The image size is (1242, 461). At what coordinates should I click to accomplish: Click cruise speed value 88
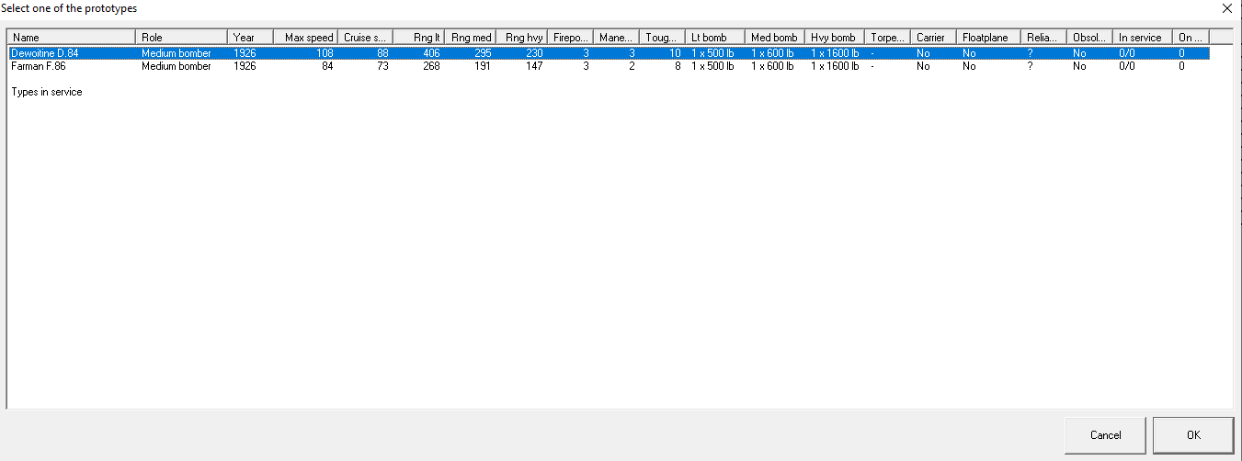[382, 53]
